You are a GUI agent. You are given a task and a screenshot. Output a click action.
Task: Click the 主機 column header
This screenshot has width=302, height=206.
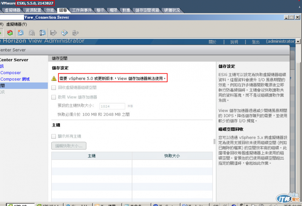click(92, 156)
